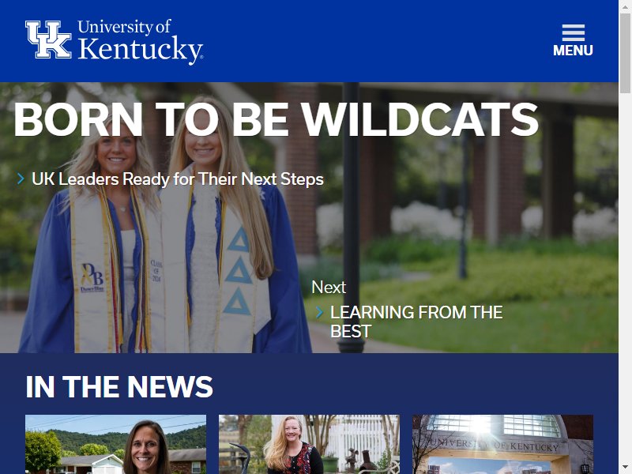Screen dimensions: 632x474
Task: Click the scrollbar track below the thumb
Action: tap(625, 278)
